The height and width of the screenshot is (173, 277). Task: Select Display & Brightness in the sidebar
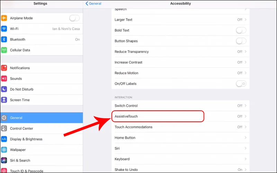click(x=42, y=139)
